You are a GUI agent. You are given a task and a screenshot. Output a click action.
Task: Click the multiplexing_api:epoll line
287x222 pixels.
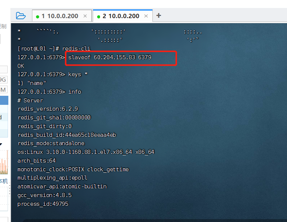(52, 178)
